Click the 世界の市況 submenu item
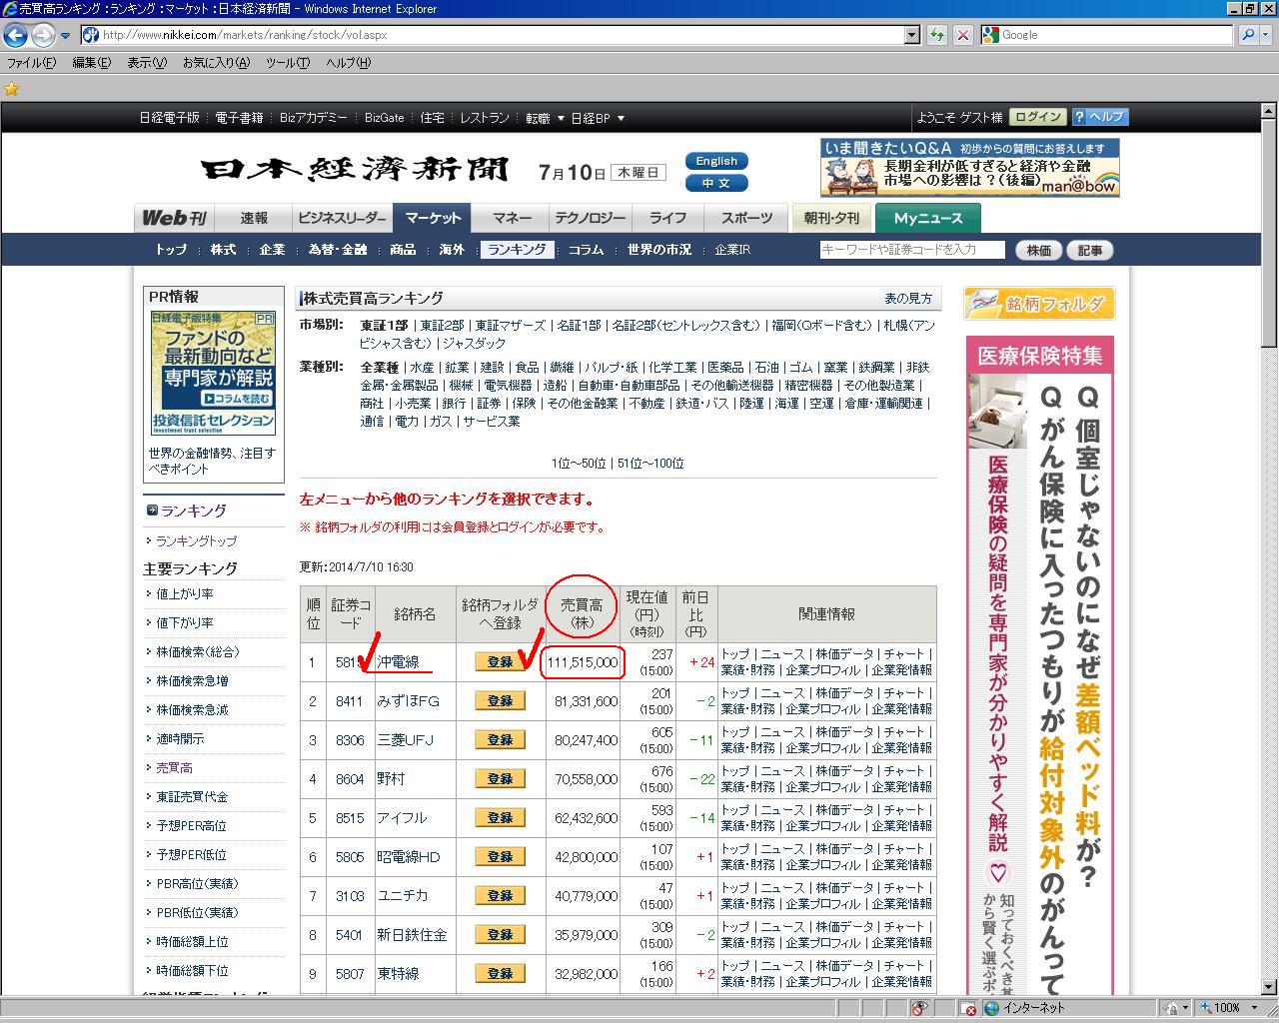The height and width of the screenshot is (1023, 1279). 658,250
